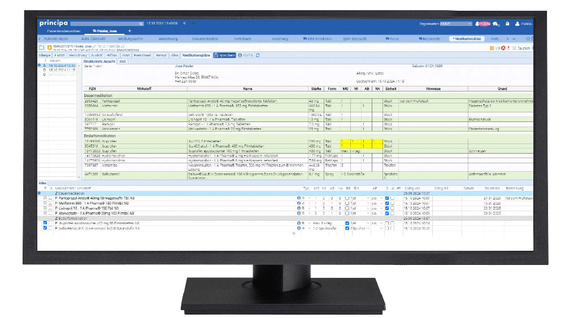
Task: Open the user profile icon in the header
Action: [x=518, y=24]
